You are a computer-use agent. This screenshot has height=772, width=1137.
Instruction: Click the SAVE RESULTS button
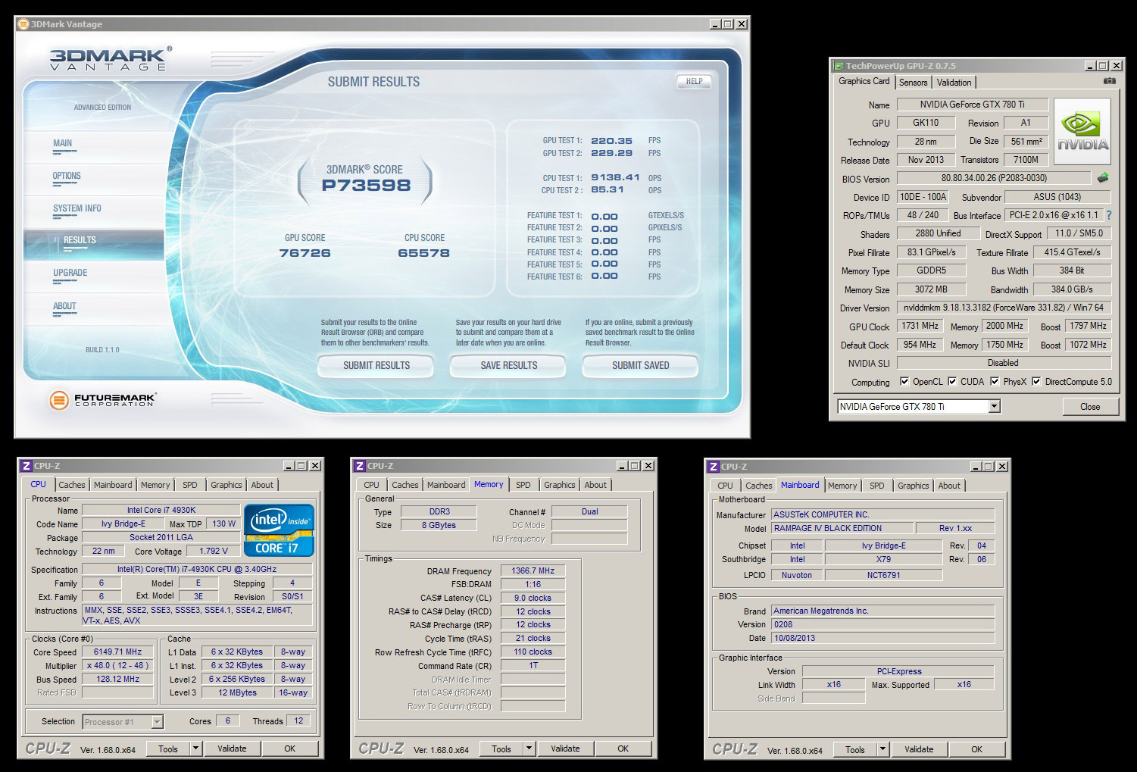point(509,365)
